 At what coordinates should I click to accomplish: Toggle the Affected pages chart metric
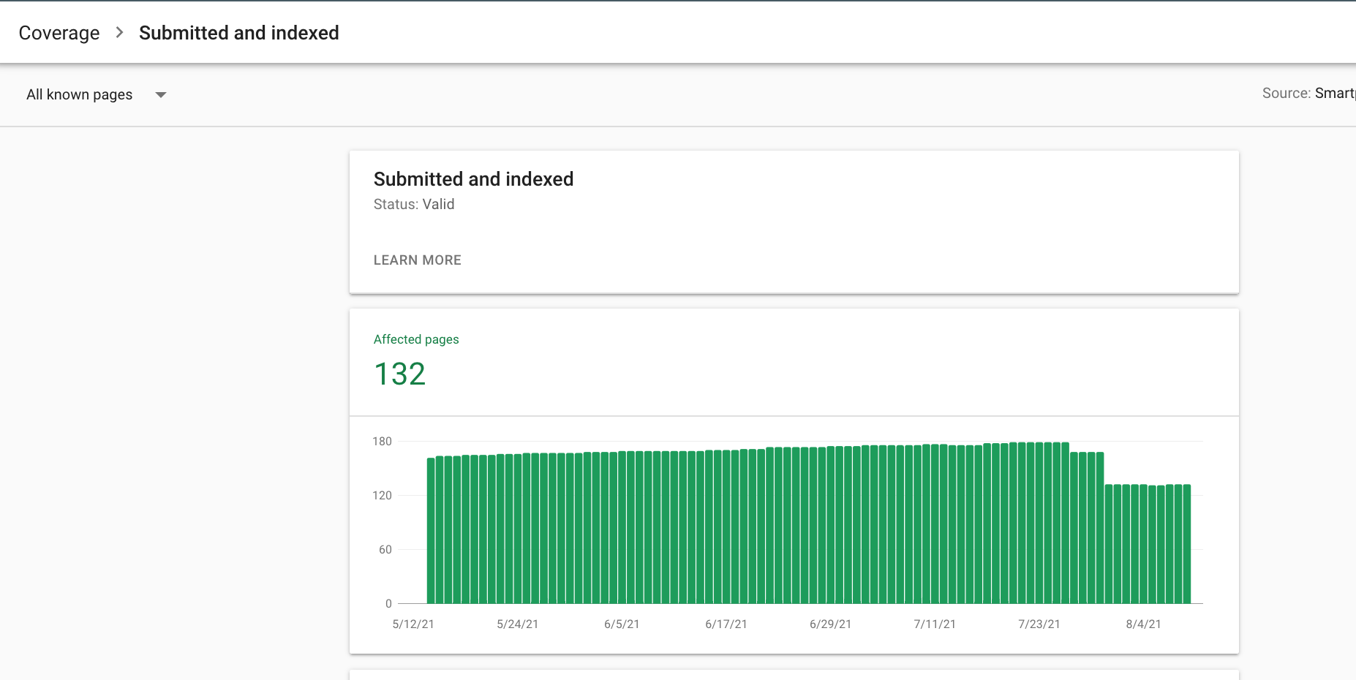(416, 339)
